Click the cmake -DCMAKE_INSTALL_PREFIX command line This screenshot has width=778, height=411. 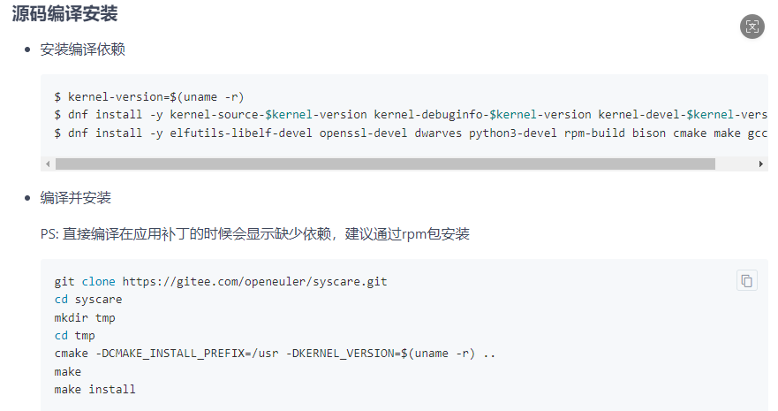point(274,354)
